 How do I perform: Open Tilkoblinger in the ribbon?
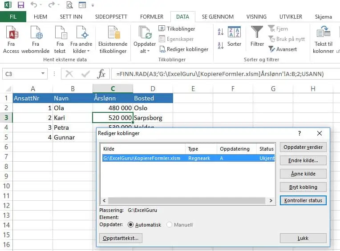(x=177, y=28)
